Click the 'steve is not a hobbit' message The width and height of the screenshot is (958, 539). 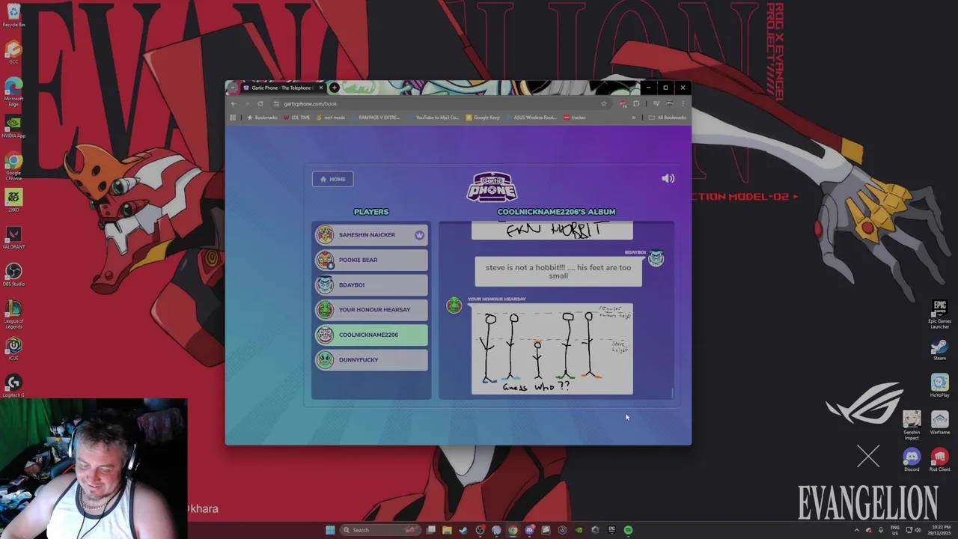coord(558,271)
